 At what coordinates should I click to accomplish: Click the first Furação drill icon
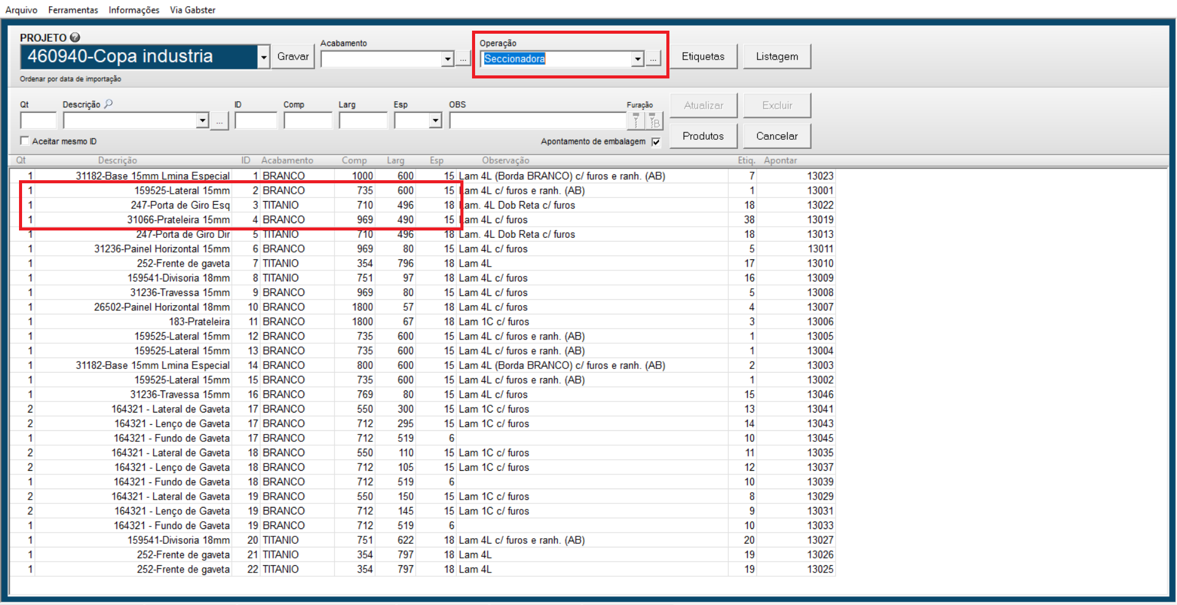point(636,121)
